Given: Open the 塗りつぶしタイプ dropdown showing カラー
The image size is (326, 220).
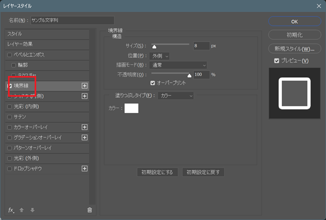Looking at the screenshot, I should pyautogui.click(x=176, y=96).
